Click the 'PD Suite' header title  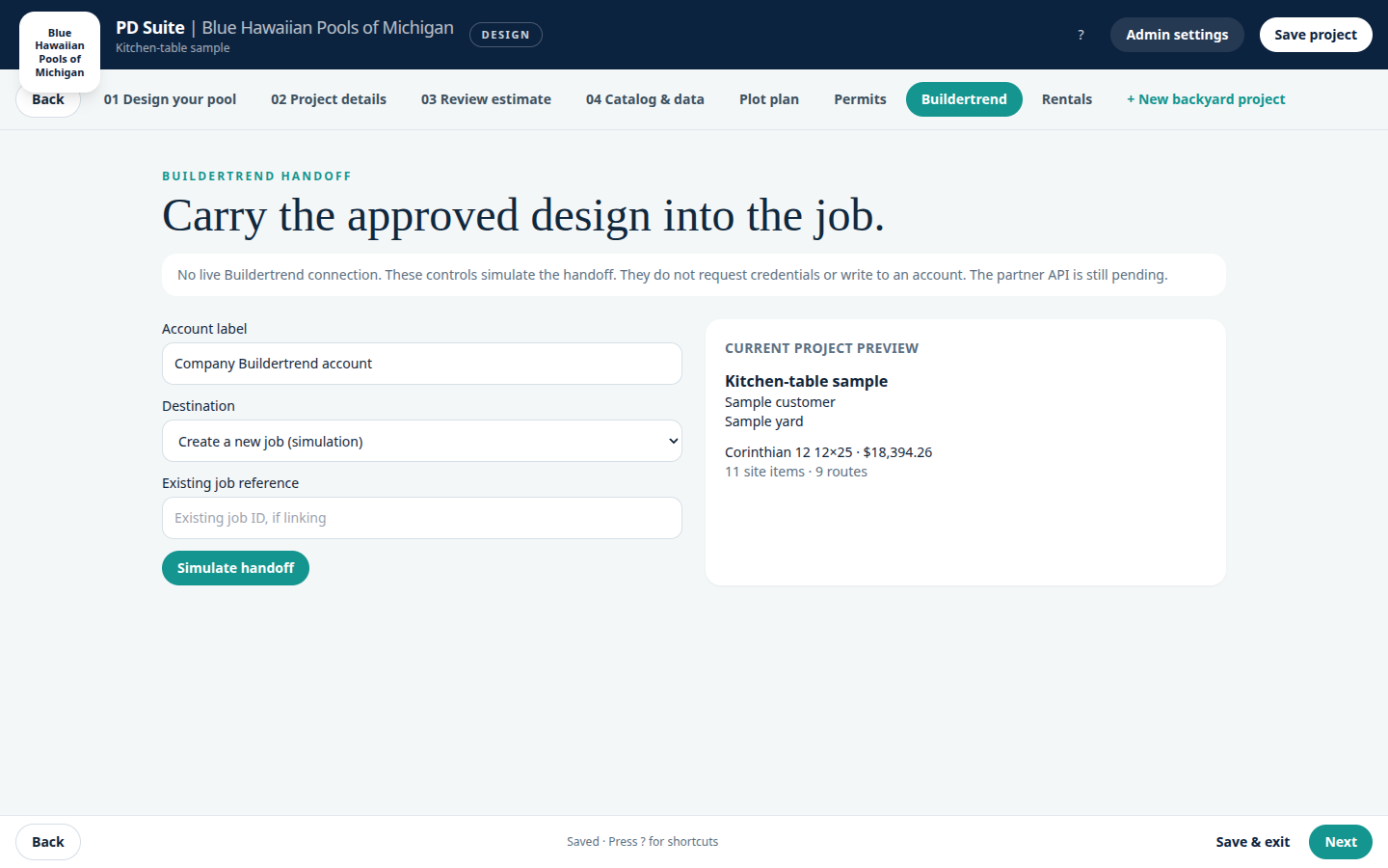pyautogui.click(x=150, y=28)
